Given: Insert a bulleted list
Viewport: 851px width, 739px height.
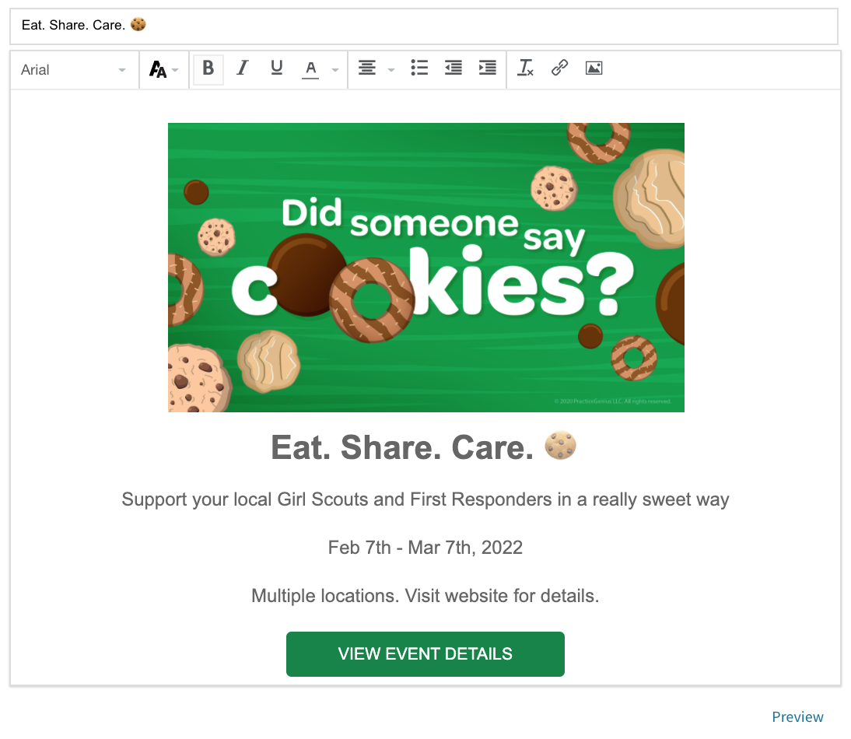Looking at the screenshot, I should tap(419, 68).
